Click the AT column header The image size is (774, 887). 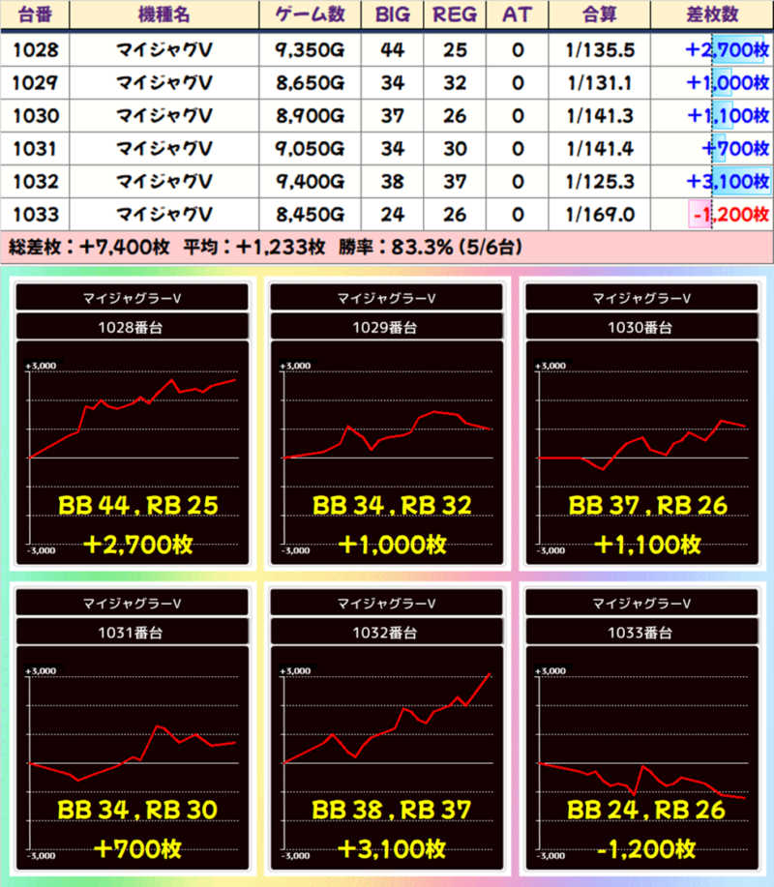click(x=518, y=15)
